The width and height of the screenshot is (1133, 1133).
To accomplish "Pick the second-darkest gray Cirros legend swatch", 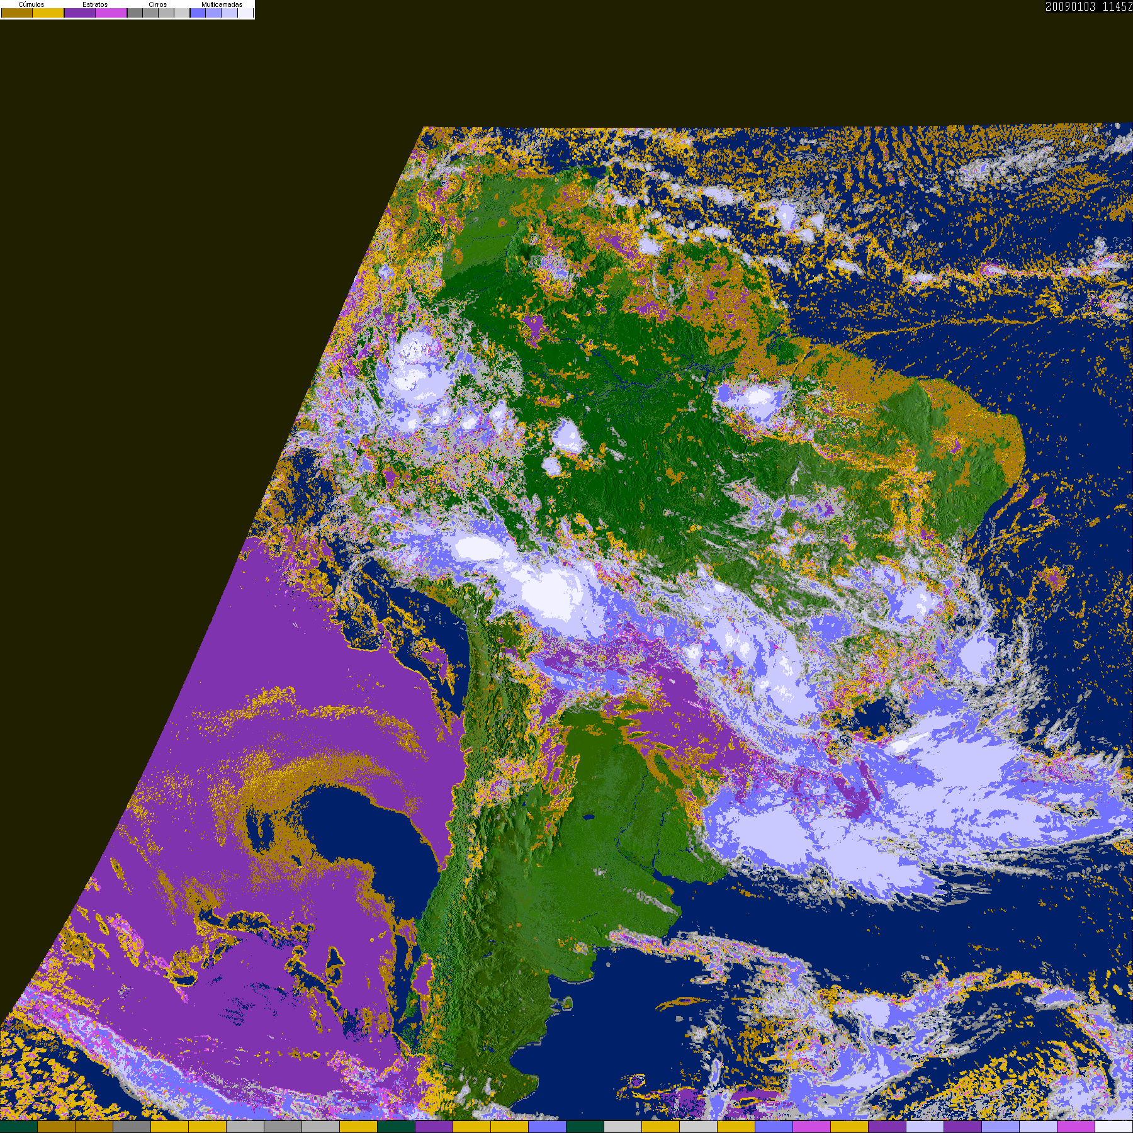I will point(151,13).
